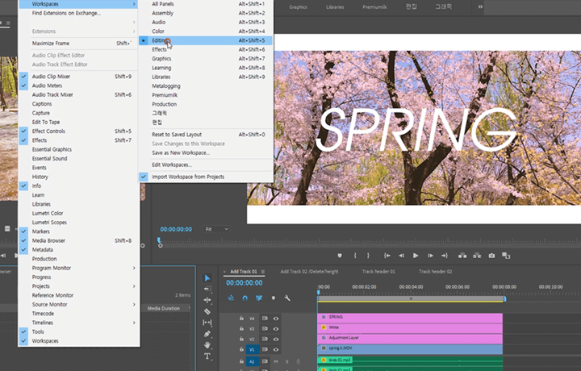Select the Slip tool
The width and height of the screenshot is (581, 371).
tap(207, 323)
